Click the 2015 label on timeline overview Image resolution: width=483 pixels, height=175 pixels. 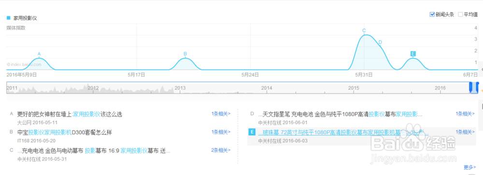pos(354,88)
